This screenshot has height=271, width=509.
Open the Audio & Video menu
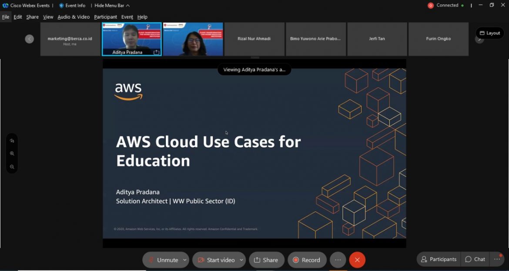(x=74, y=17)
